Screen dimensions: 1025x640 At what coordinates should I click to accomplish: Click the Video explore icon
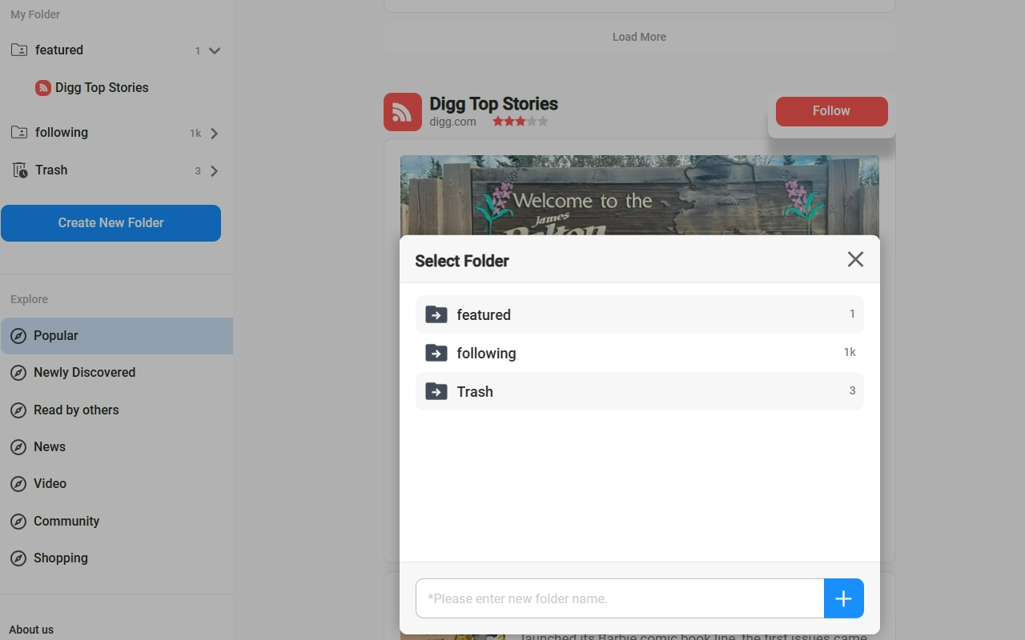tap(18, 483)
